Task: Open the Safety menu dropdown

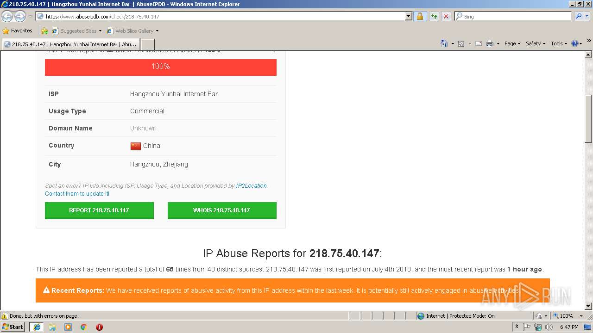Action: (536, 43)
